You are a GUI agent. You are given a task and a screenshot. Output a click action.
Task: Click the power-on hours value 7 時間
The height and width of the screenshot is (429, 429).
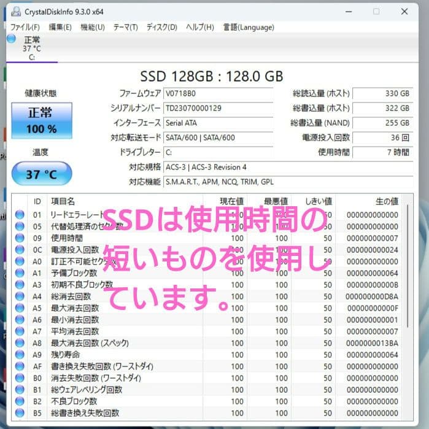(x=383, y=152)
